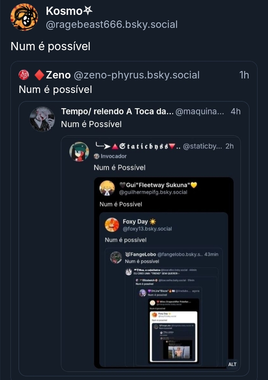The image size is (268, 380).
Task: Click the Invocador label badge
Action: click(110, 156)
